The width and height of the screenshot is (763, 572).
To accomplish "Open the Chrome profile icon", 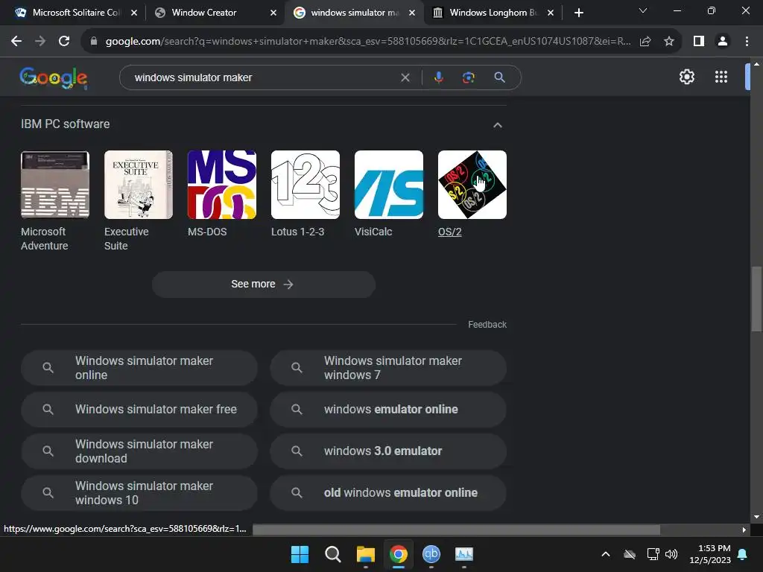I will (x=723, y=42).
